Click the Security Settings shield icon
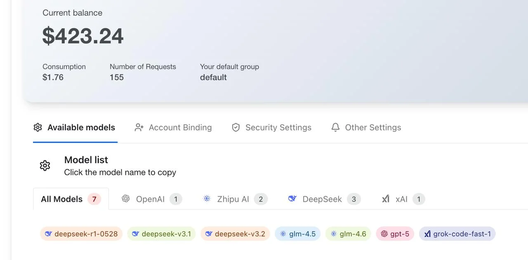Screen dimensions: 528x260 tap(236, 128)
